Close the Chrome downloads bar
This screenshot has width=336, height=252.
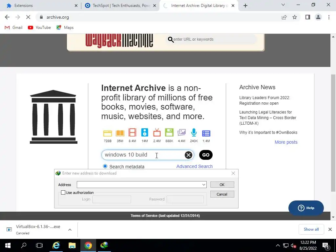[330, 229]
